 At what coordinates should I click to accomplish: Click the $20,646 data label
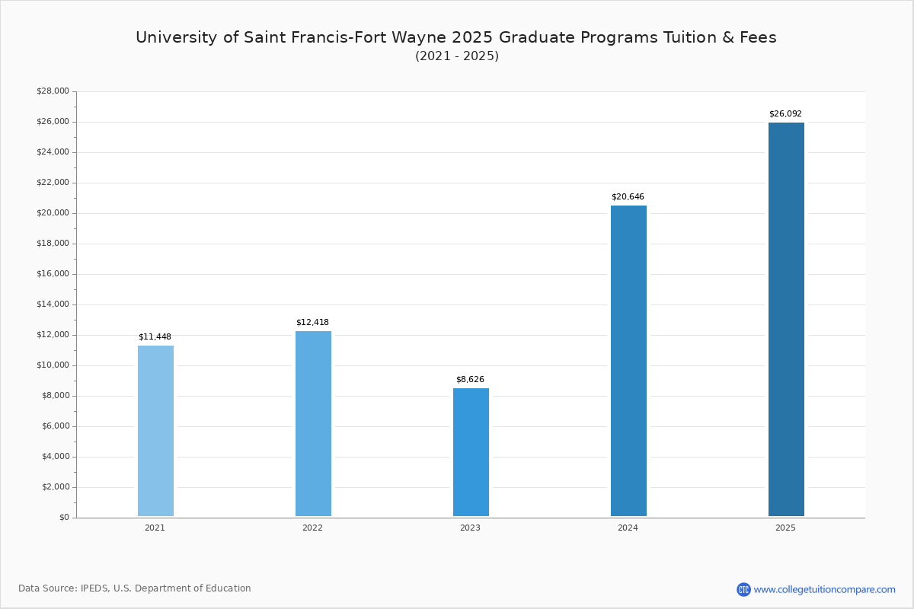[x=628, y=197]
